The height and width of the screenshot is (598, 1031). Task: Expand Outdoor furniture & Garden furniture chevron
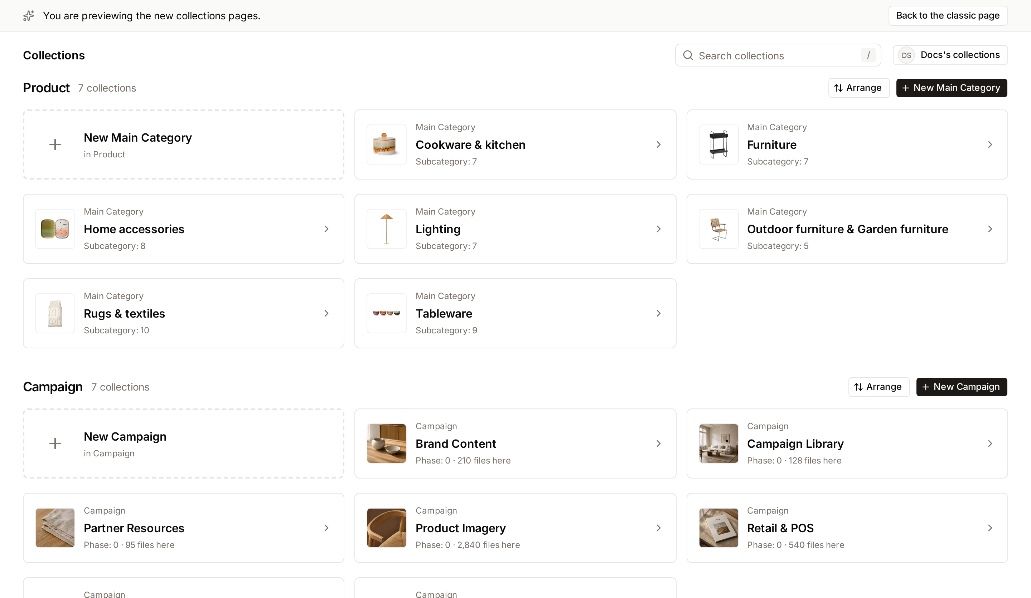click(990, 229)
